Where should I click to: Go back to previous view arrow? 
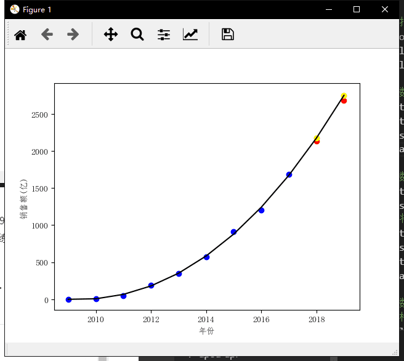click(x=47, y=34)
